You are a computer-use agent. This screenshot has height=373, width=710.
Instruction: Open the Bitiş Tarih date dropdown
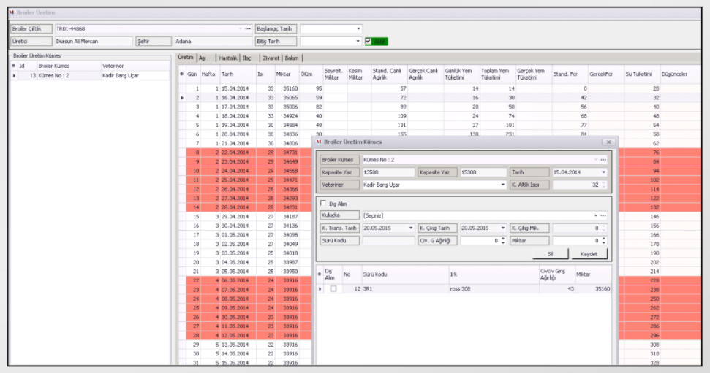click(x=358, y=41)
